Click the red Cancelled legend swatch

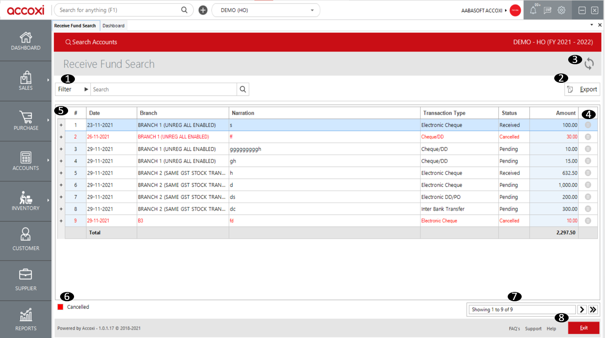click(60, 307)
